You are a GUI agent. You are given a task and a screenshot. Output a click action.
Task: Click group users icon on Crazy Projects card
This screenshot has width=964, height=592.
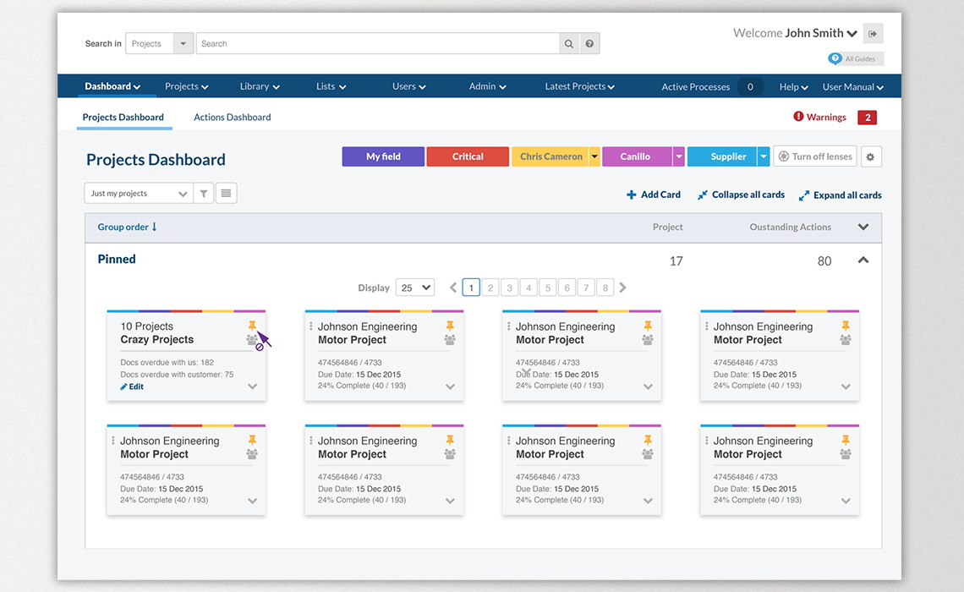pos(252,340)
